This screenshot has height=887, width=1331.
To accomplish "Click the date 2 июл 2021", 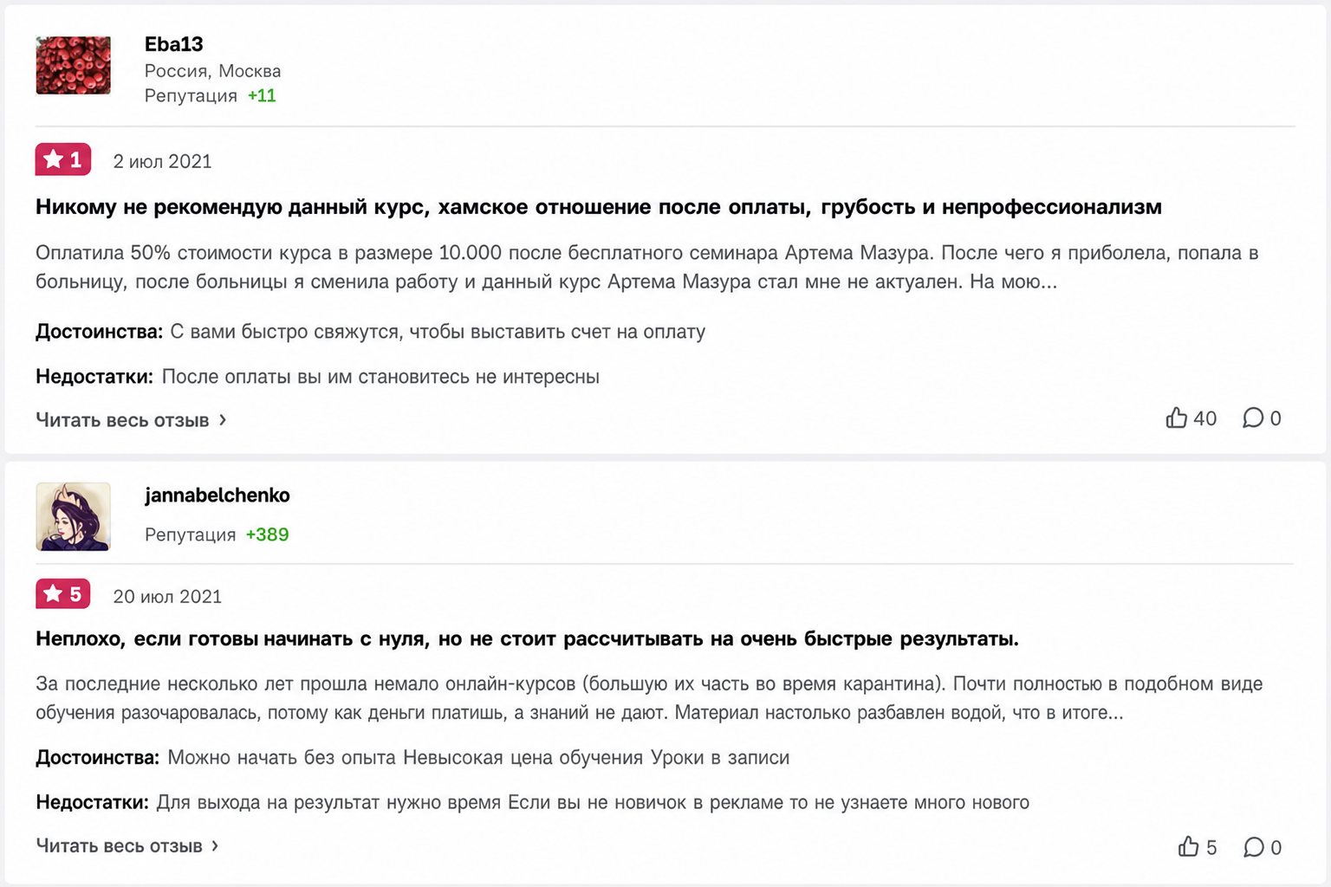I will (x=162, y=161).
